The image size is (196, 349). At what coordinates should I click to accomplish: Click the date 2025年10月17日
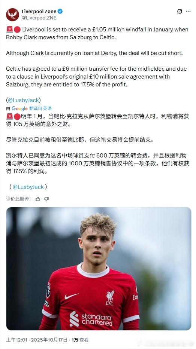coord(49,340)
